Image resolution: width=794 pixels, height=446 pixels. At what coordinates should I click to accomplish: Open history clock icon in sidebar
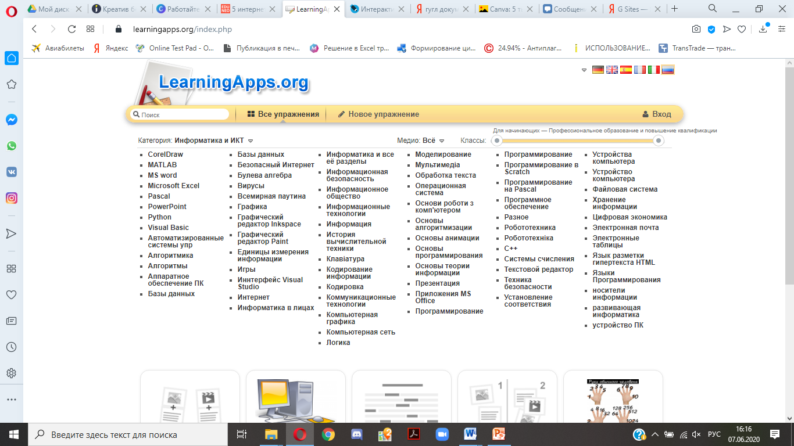[11, 347]
